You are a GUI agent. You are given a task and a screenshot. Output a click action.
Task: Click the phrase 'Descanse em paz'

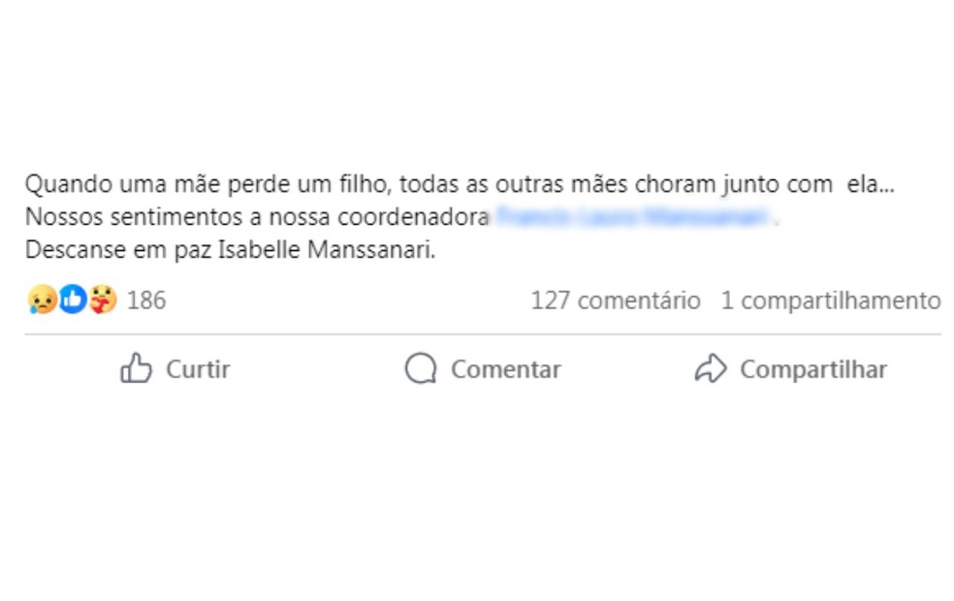(x=118, y=249)
